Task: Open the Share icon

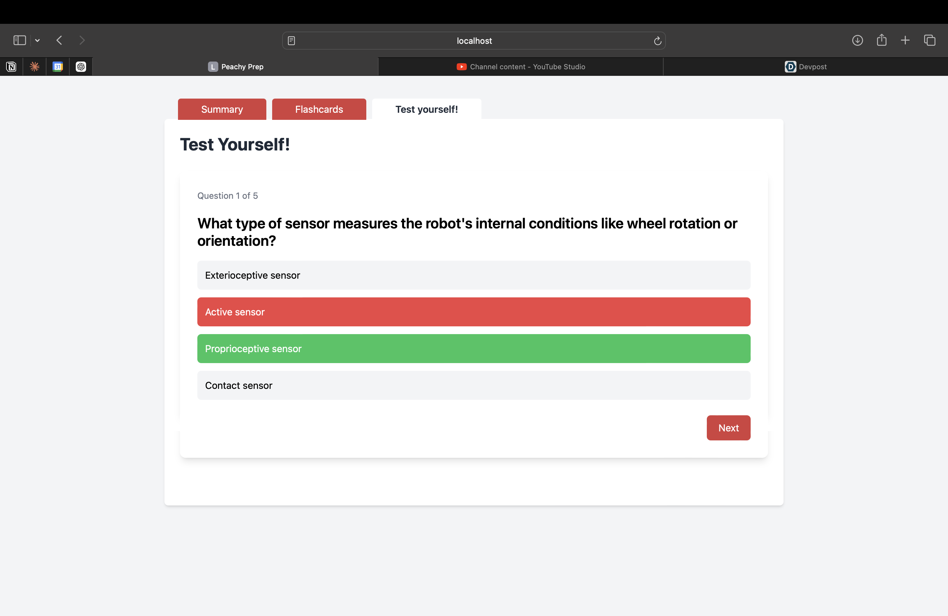Action: (882, 40)
